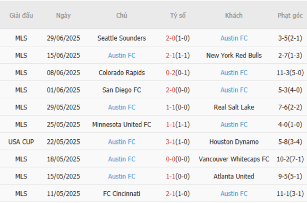
Task: Click the Seattle Sounders team link
Action: 121,38
